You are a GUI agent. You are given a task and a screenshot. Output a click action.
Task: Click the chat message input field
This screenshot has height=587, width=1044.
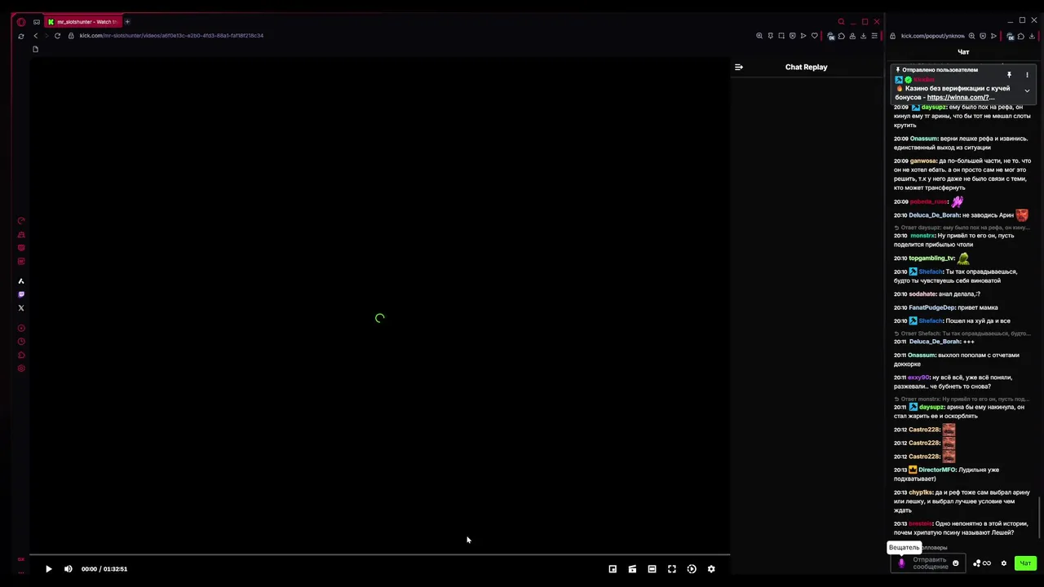click(930, 563)
